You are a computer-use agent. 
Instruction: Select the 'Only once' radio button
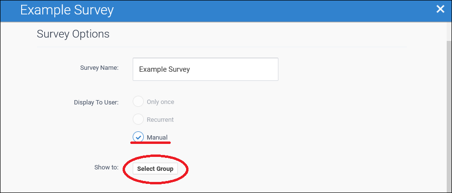[x=138, y=102]
